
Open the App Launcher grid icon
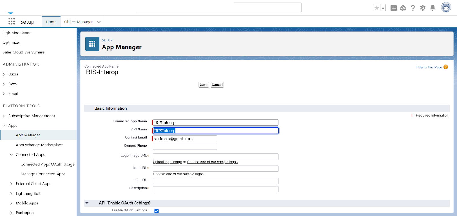click(x=11, y=21)
